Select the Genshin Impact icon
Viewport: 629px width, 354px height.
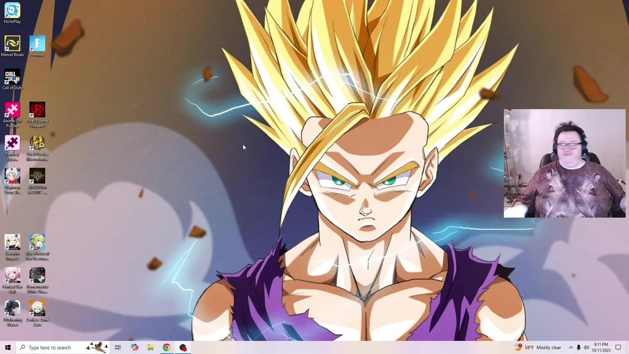click(x=12, y=248)
